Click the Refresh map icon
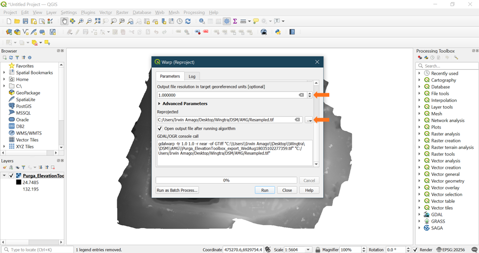The height and width of the screenshot is (253, 479). (x=188, y=21)
